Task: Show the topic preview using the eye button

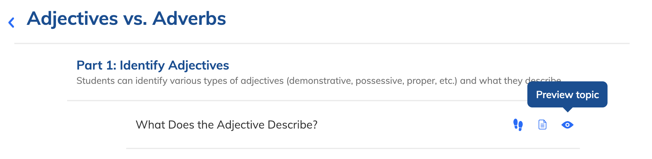Action: 567,125
